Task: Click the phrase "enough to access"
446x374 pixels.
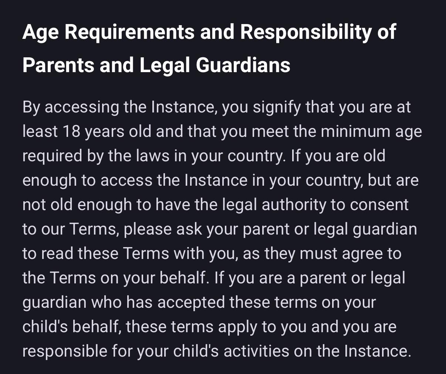Action: point(87,181)
